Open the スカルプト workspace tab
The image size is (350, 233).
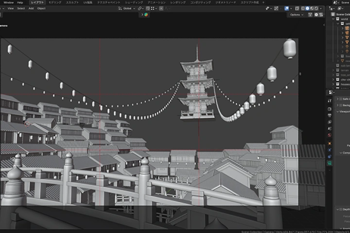(x=72, y=2)
